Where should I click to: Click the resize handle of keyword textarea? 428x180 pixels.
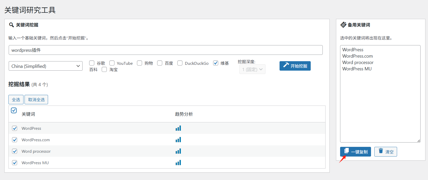click(419, 141)
